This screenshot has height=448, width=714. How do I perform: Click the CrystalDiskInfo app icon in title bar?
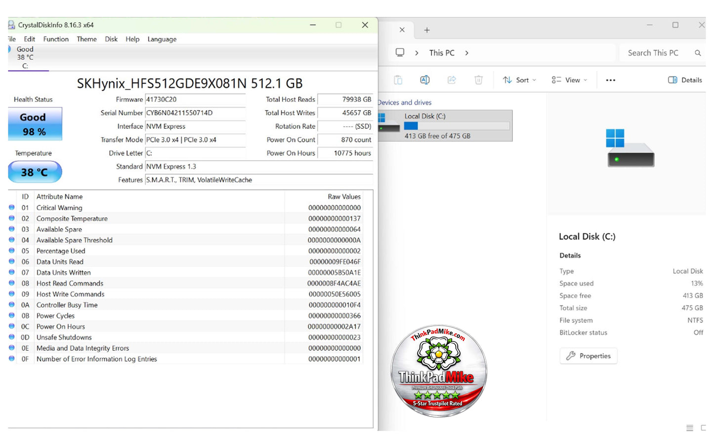(11, 25)
